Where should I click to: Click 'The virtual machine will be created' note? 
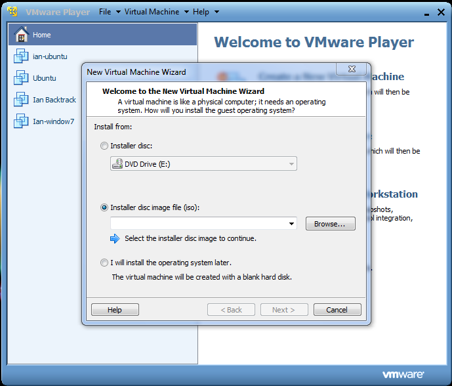(x=202, y=277)
